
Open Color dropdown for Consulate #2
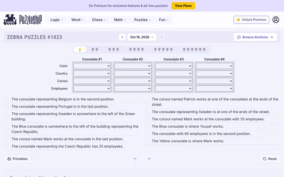[133, 66]
